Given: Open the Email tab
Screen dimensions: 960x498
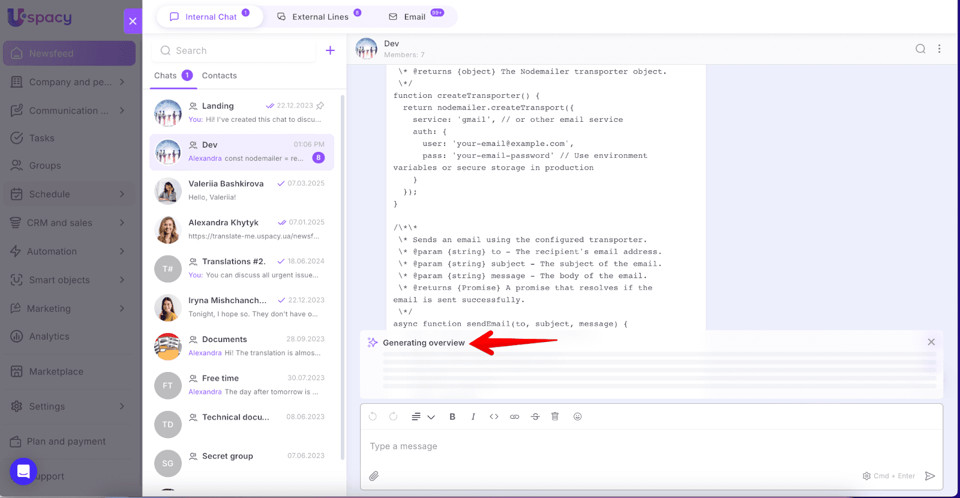Looking at the screenshot, I should 414,17.
